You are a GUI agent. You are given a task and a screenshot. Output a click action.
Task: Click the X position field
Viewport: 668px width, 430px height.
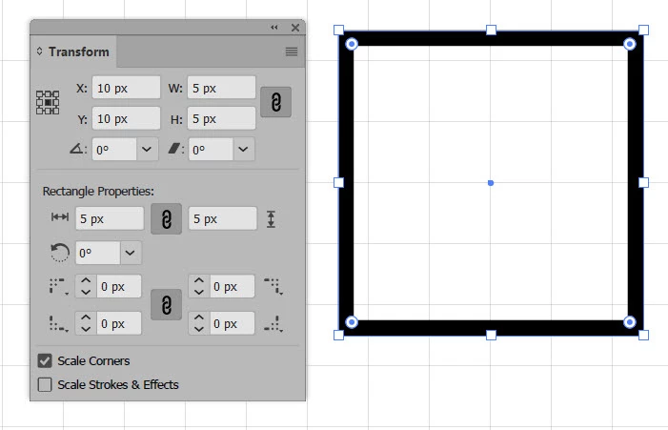point(126,88)
